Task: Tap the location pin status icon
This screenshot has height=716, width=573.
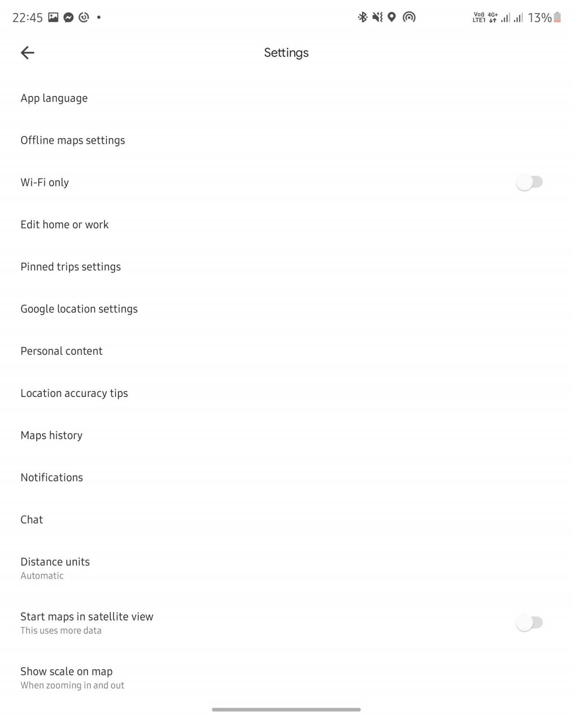Action: (392, 18)
